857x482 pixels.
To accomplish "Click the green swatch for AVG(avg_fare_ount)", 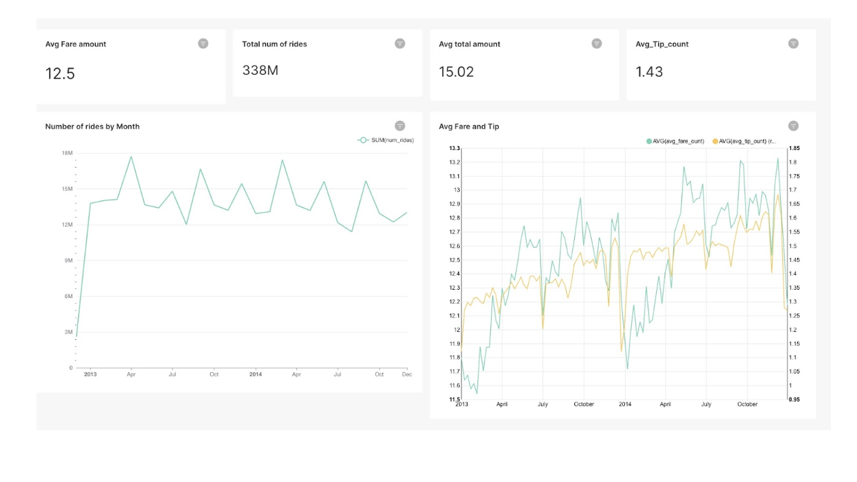I will point(650,142).
